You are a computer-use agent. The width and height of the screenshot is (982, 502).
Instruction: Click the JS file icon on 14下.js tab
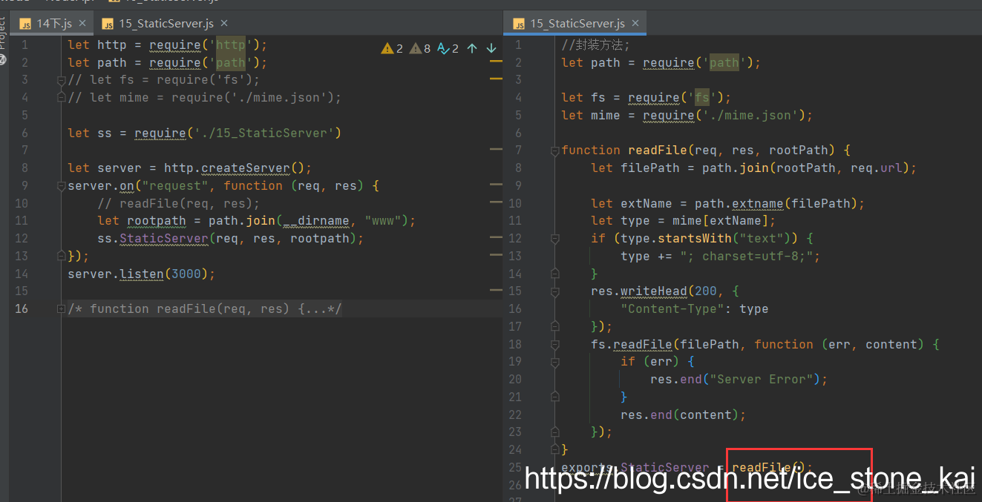click(x=26, y=24)
